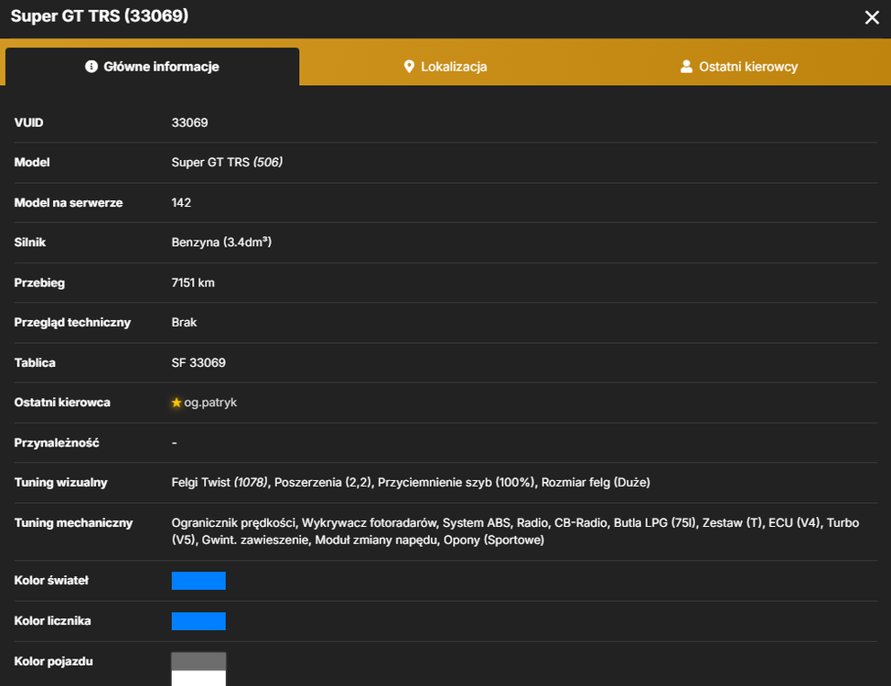Viewport: 891px width, 686px height.
Task: Click the dash value for Przynależność
Action: 175,443
